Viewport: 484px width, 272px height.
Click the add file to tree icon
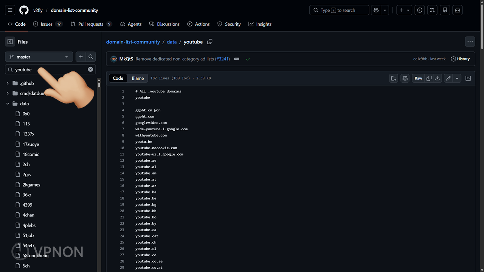(x=394, y=78)
